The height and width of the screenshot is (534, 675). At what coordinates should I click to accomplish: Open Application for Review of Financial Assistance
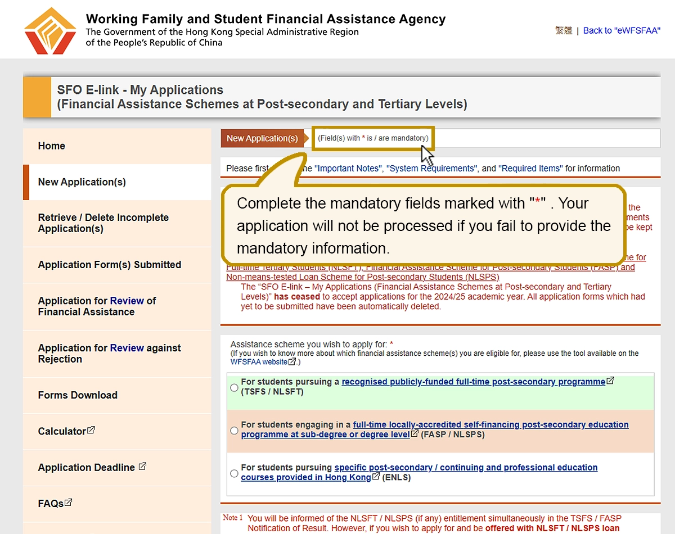point(117,306)
